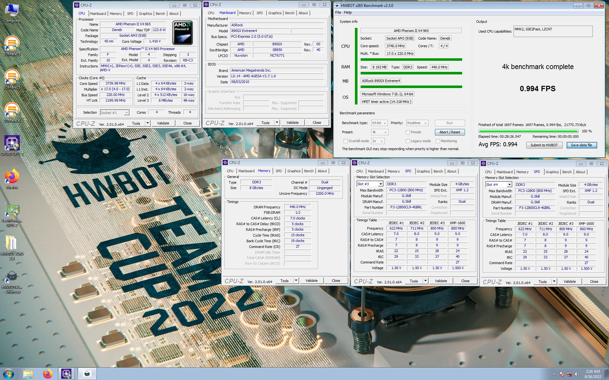Switch to Bench tab in CPU-Z CPU window
609x380 pixels.
[160, 14]
